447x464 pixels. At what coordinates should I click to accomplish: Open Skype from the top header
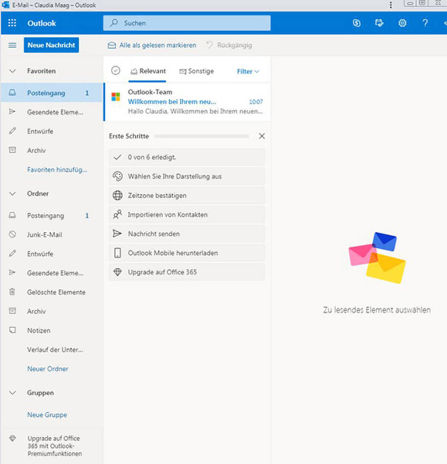pos(357,23)
